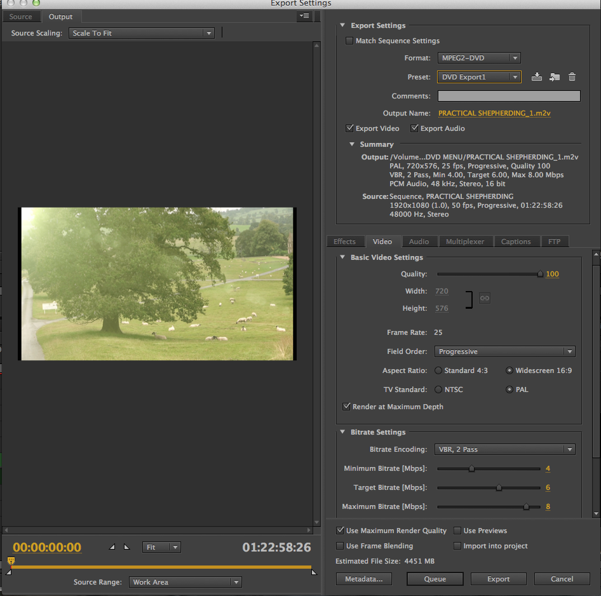The width and height of the screenshot is (601, 596).
Task: Open output name PRACTICAL SHEPHERDING_1.m2v link
Action: pos(494,113)
